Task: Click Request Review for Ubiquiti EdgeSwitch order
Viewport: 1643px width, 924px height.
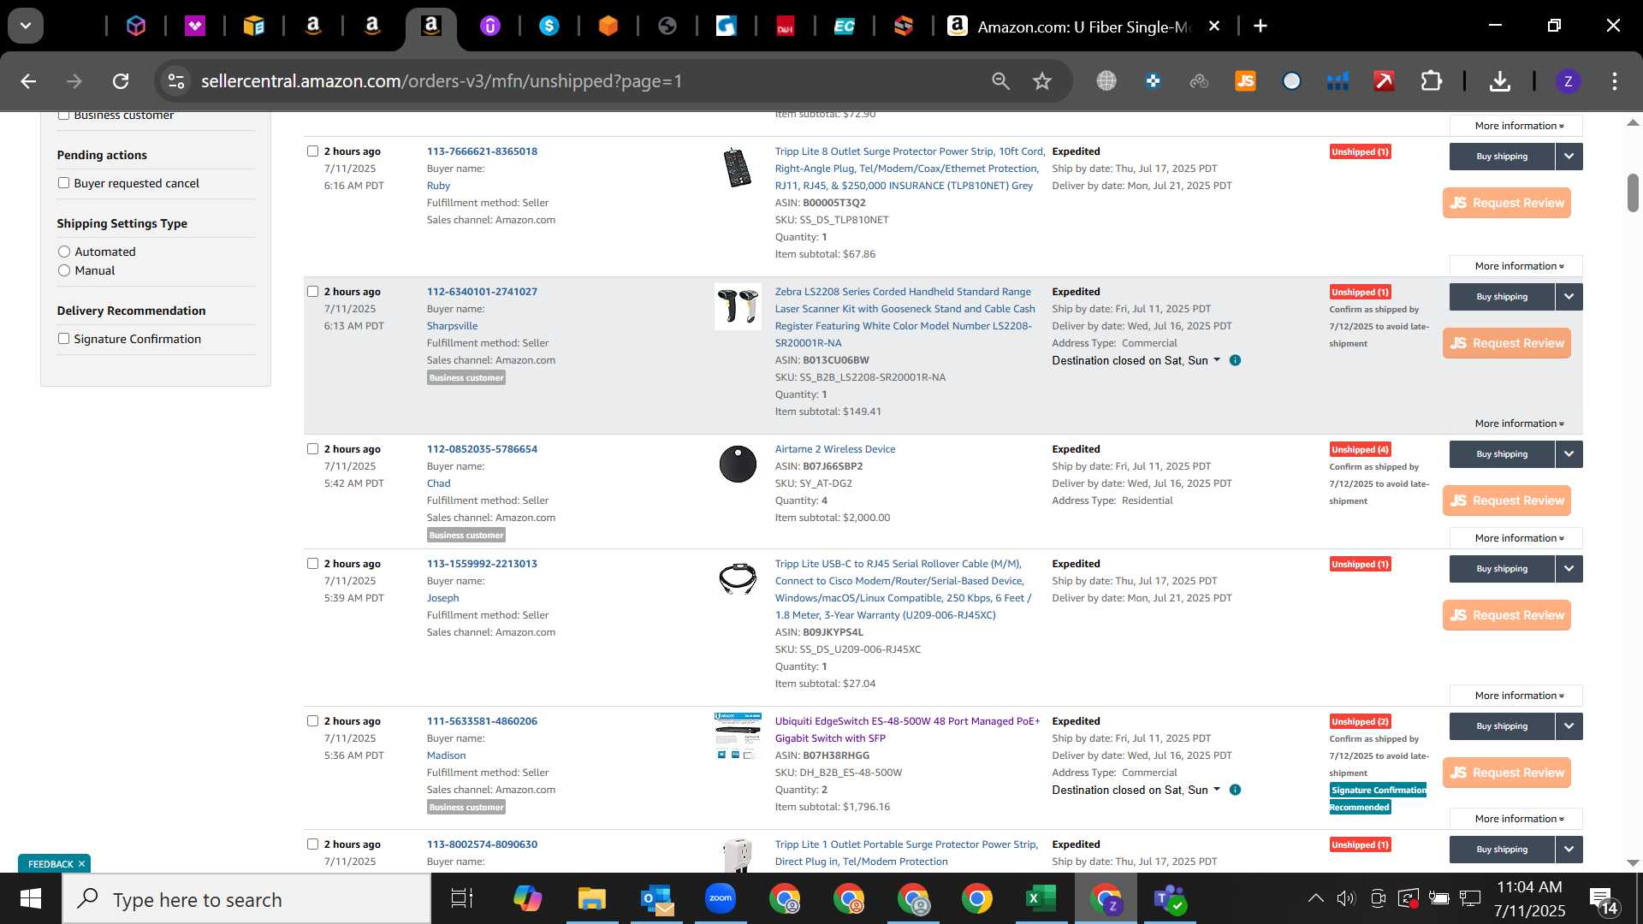Action: pos(1507,773)
